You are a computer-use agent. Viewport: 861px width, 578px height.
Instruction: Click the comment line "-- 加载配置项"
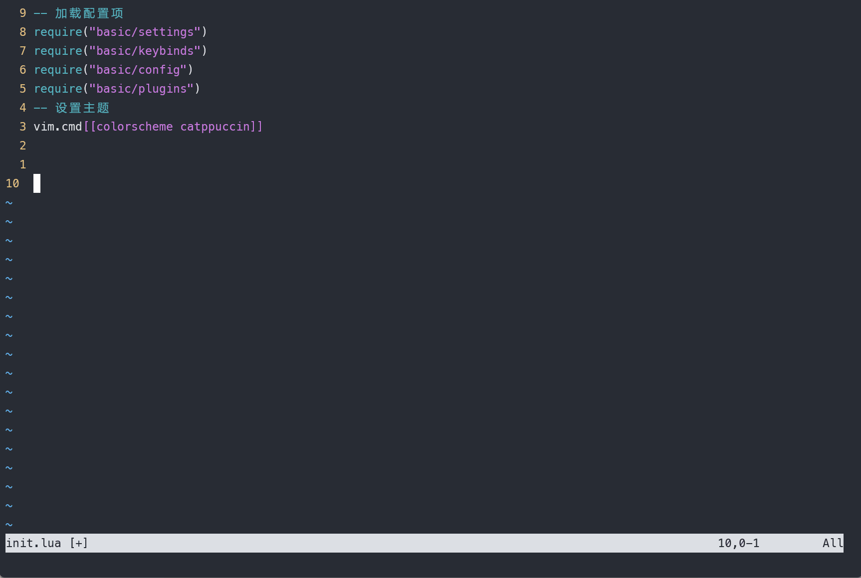pyautogui.click(x=78, y=13)
